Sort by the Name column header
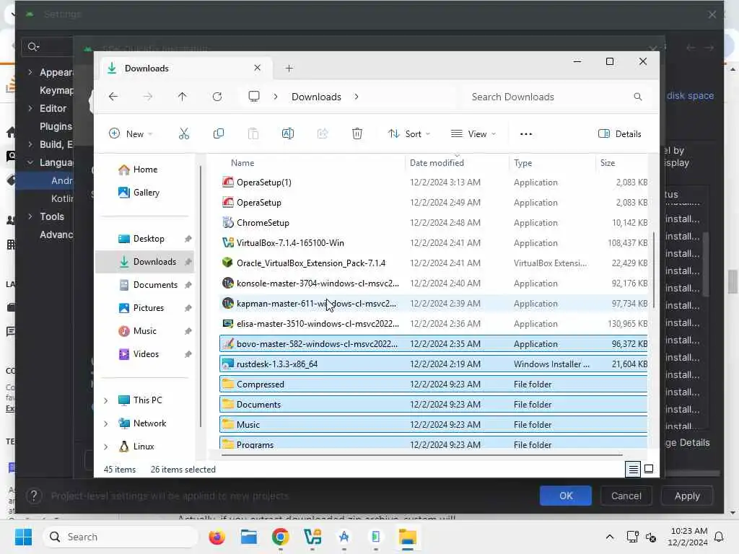This screenshot has width=739, height=554. [242, 163]
